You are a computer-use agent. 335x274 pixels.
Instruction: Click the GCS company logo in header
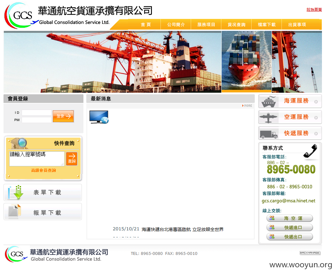pos(21,15)
